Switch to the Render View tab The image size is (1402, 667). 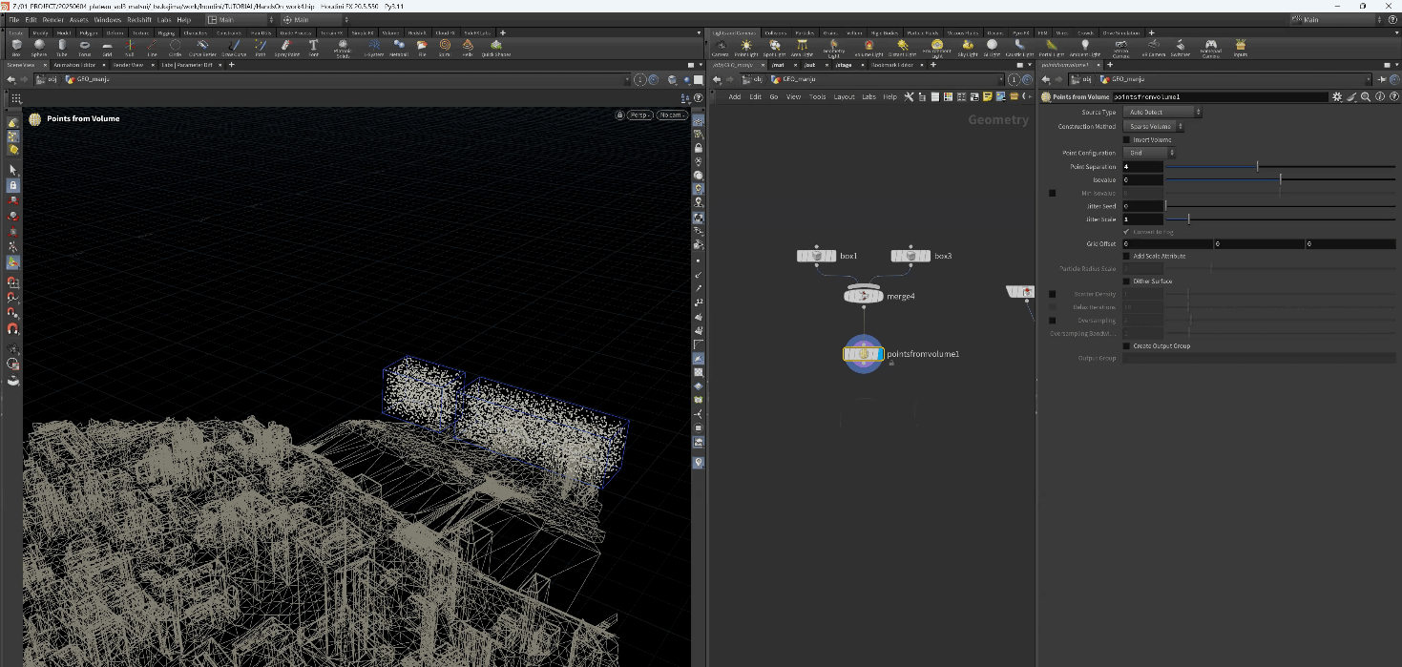click(x=127, y=65)
